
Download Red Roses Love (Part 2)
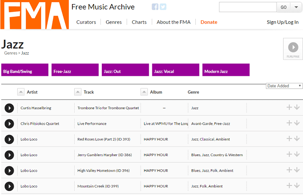pyautogui.click(x=297, y=139)
